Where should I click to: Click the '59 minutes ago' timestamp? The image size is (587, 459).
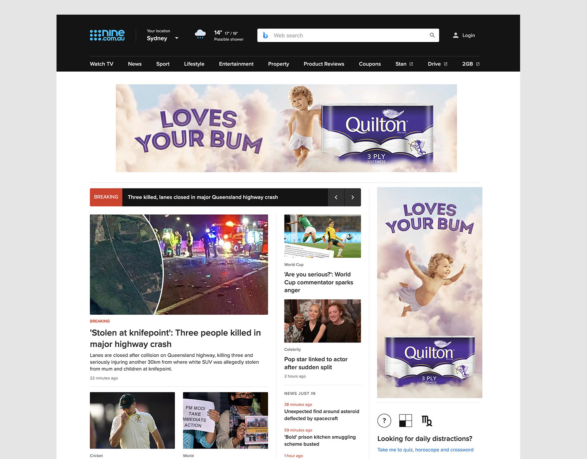tap(298, 430)
